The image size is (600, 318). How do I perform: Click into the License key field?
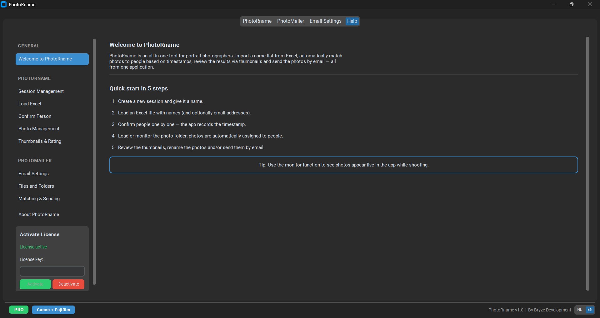(52, 271)
